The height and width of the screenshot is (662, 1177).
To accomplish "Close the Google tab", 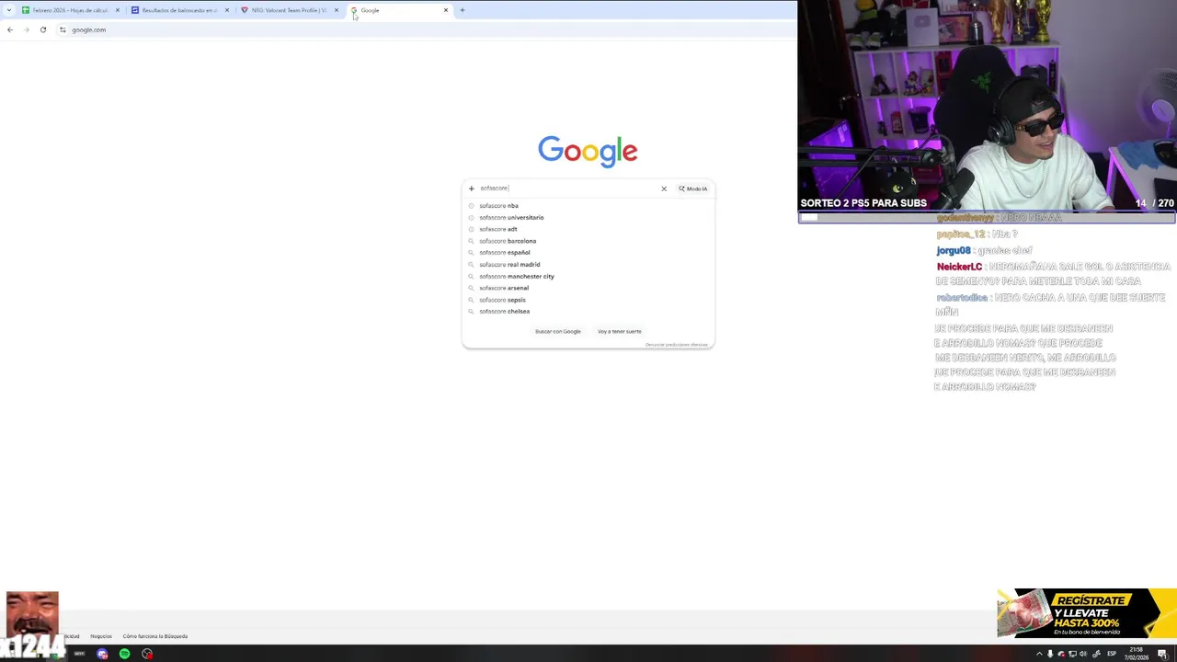I will tap(446, 10).
